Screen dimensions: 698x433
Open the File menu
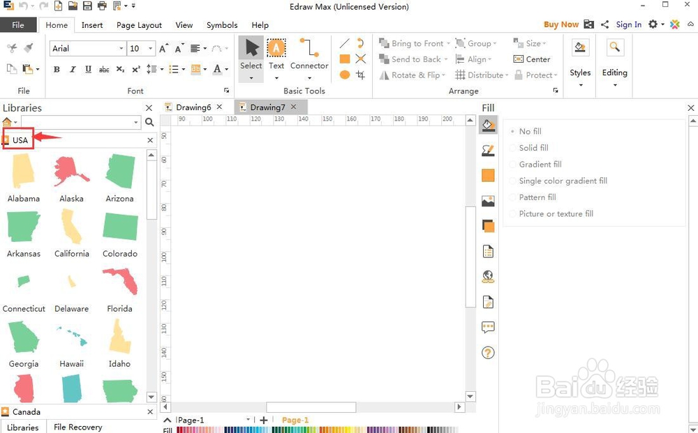click(18, 25)
